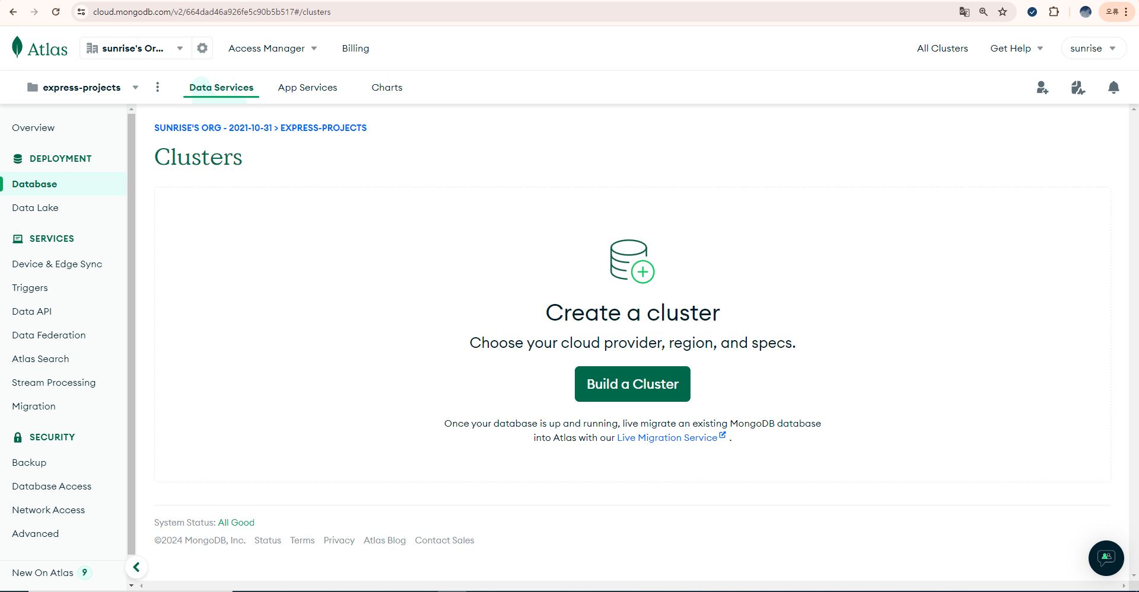The height and width of the screenshot is (592, 1139).
Task: Open Backup in the sidebar
Action: click(x=29, y=462)
